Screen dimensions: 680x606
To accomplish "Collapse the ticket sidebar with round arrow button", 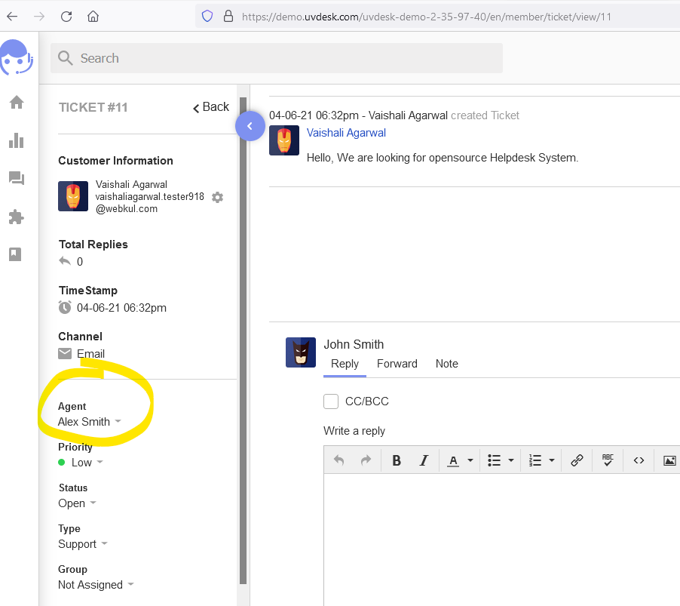I will pyautogui.click(x=250, y=126).
